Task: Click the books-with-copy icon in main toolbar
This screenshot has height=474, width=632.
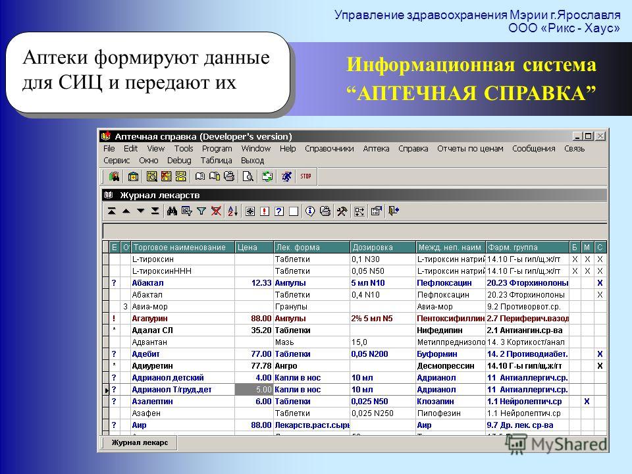Action: (x=215, y=176)
